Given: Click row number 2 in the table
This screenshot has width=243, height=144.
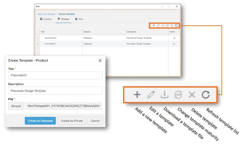Looking at the screenshot, I should tap(38, 44).
